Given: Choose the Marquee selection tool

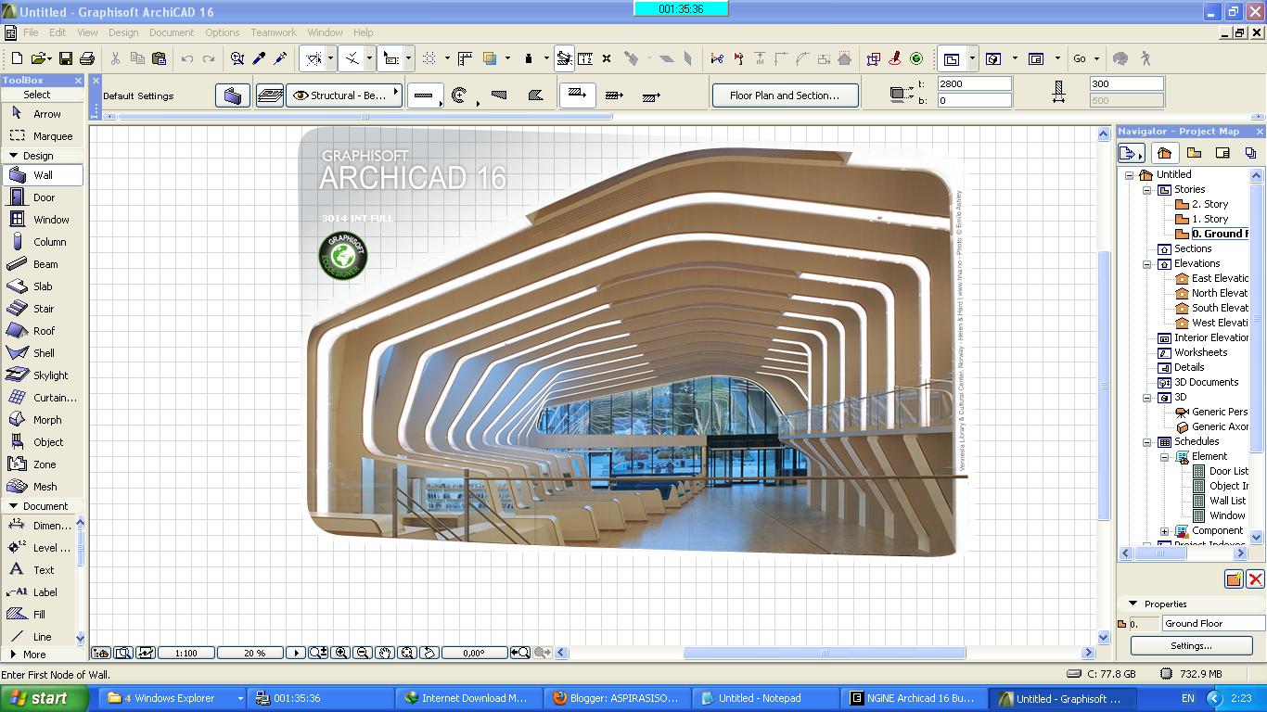Looking at the screenshot, I should (x=43, y=136).
